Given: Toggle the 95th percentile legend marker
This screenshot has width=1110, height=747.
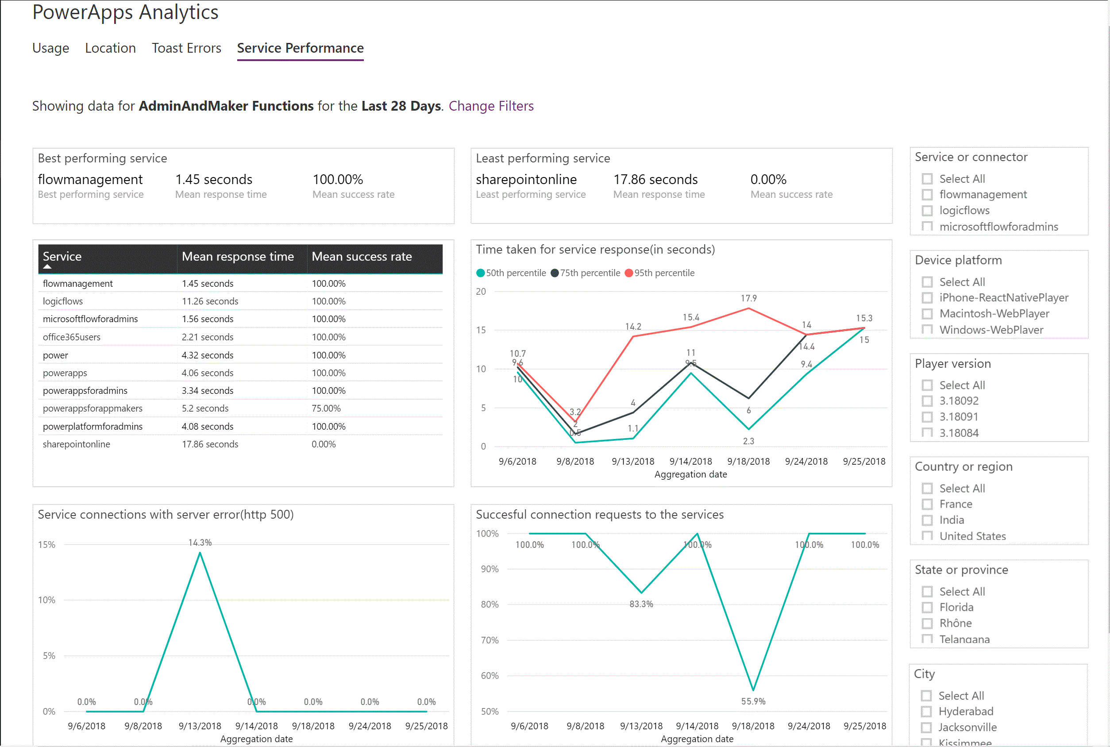Looking at the screenshot, I should [629, 273].
